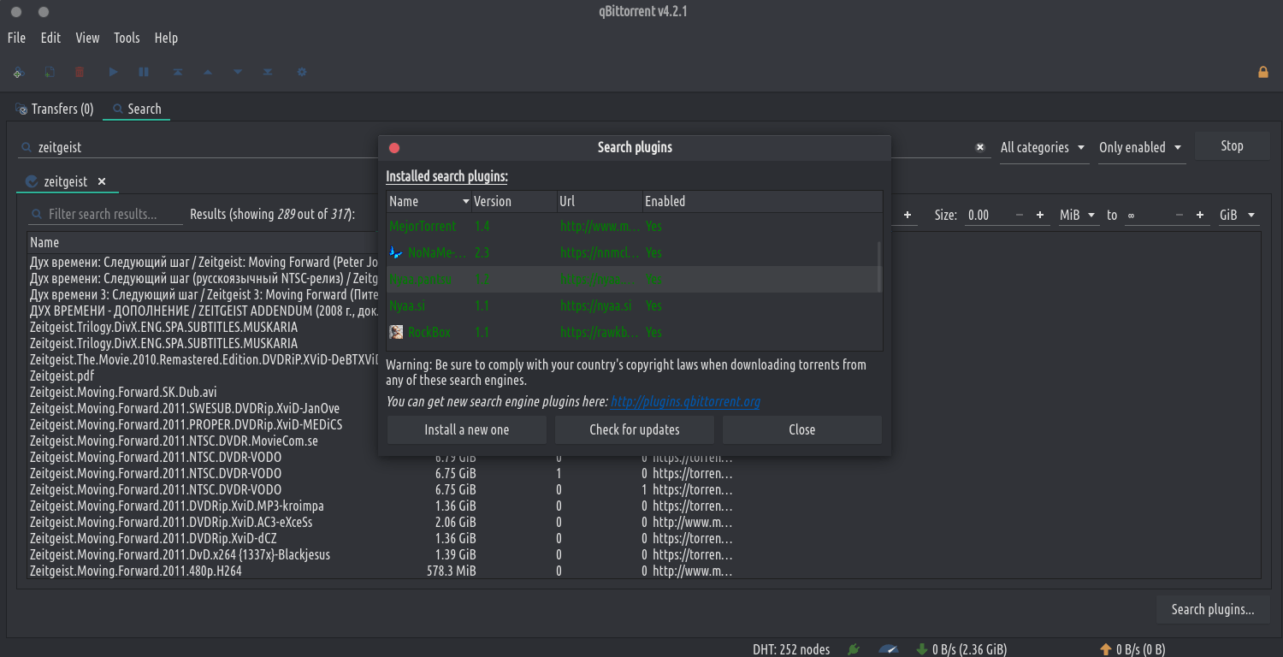The height and width of the screenshot is (657, 1283).
Task: Open the GiB size unit dropdown
Action: pos(1239,215)
